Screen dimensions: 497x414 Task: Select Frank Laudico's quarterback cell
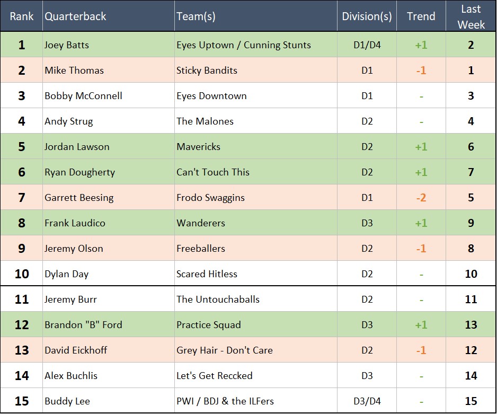click(x=75, y=223)
